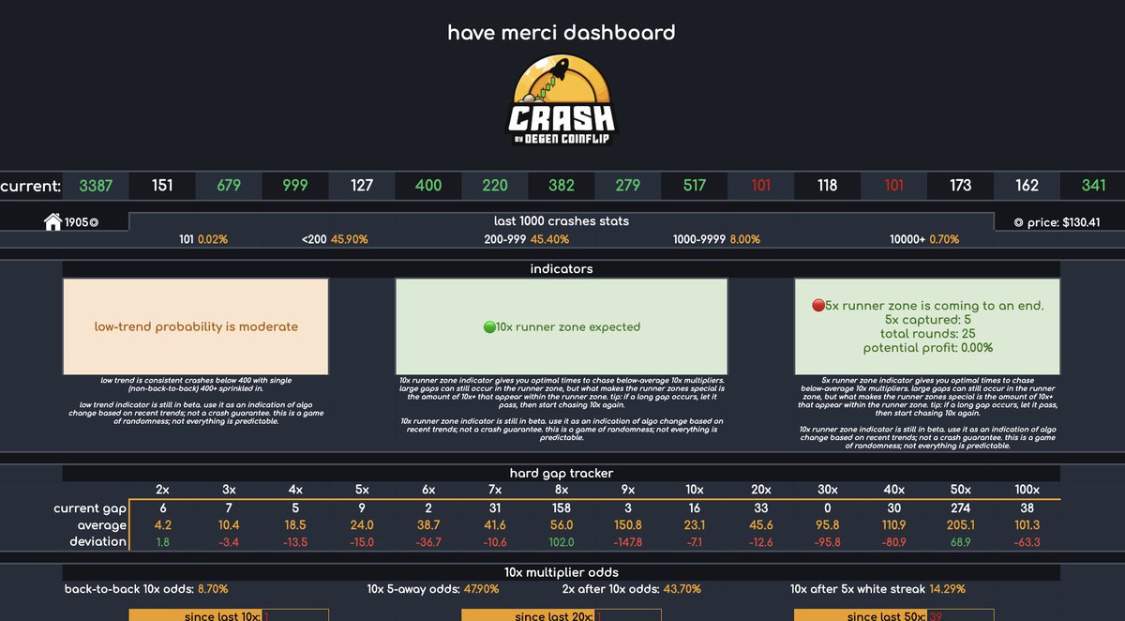
Task: Click the 150.8 average under 9x
Action: coord(628,525)
